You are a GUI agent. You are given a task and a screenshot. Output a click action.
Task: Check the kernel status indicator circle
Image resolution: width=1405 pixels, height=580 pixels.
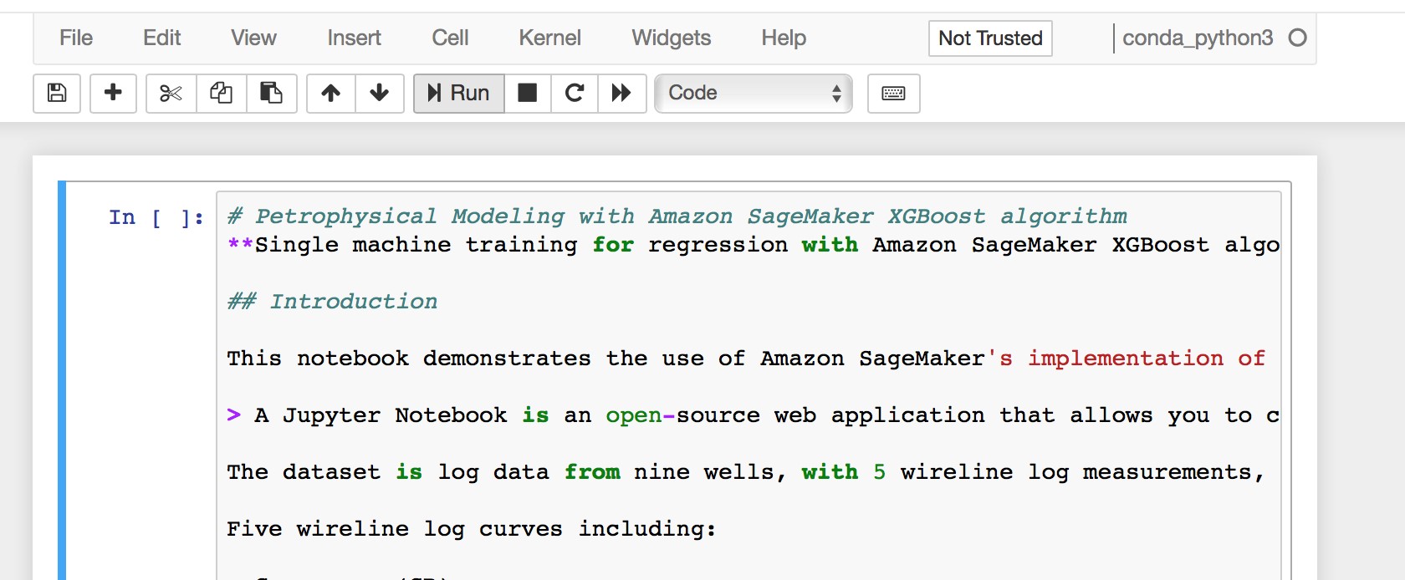click(x=1297, y=38)
